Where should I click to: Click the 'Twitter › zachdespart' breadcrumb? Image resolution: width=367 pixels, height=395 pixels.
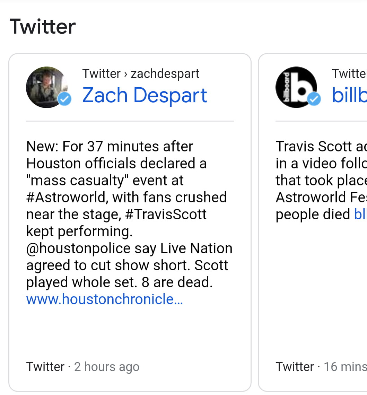click(141, 73)
